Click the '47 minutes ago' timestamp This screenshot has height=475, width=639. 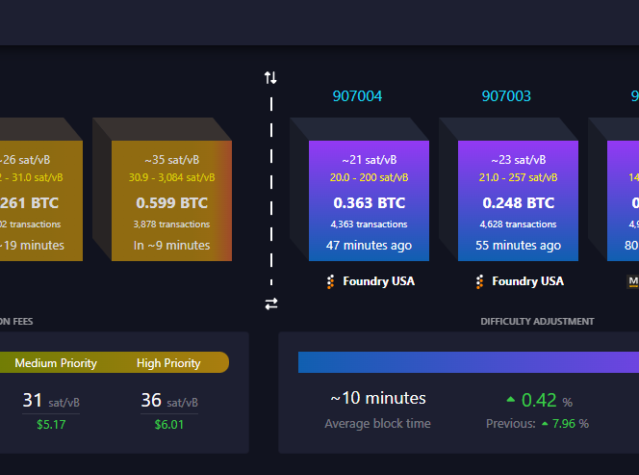(x=370, y=246)
